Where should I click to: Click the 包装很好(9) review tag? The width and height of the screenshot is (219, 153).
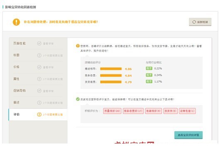tap(153, 111)
